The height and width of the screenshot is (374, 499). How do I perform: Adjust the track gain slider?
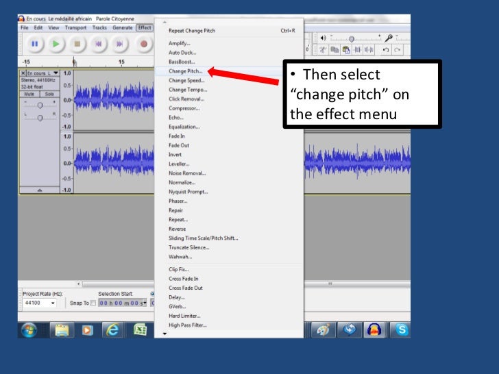(x=40, y=105)
